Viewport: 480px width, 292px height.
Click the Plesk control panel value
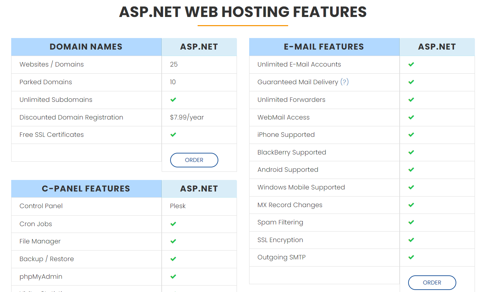tap(178, 206)
